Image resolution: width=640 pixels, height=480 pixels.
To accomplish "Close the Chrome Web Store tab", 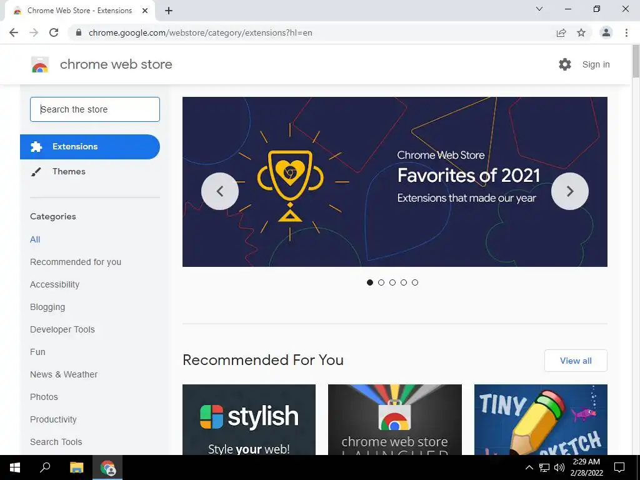I will click(145, 11).
